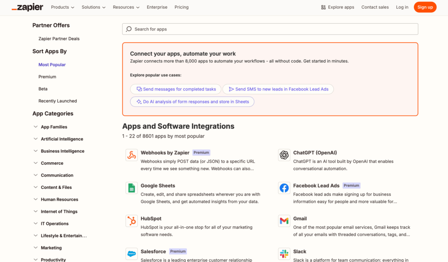Open the Facebook Lead Ads title link
The height and width of the screenshot is (262, 448).
click(x=316, y=186)
